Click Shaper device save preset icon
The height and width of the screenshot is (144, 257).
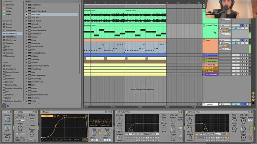112,112
